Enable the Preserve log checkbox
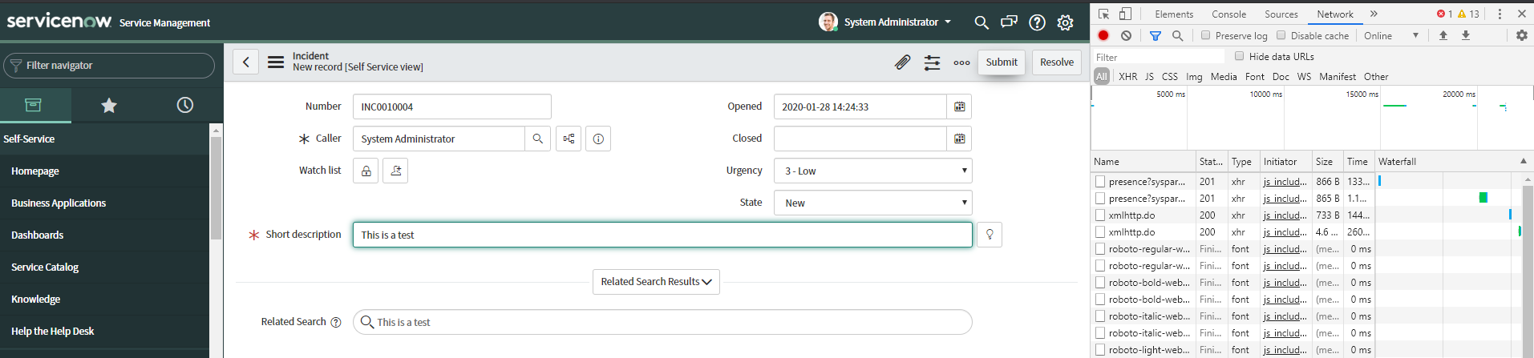This screenshot has width=1534, height=358. point(1205,35)
